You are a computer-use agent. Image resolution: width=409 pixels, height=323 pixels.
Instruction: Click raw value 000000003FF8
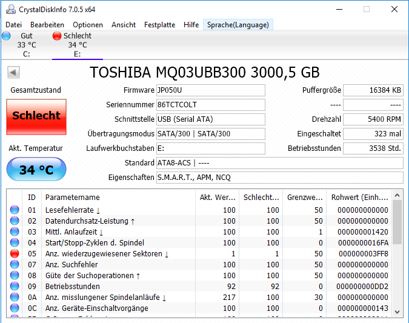364,254
